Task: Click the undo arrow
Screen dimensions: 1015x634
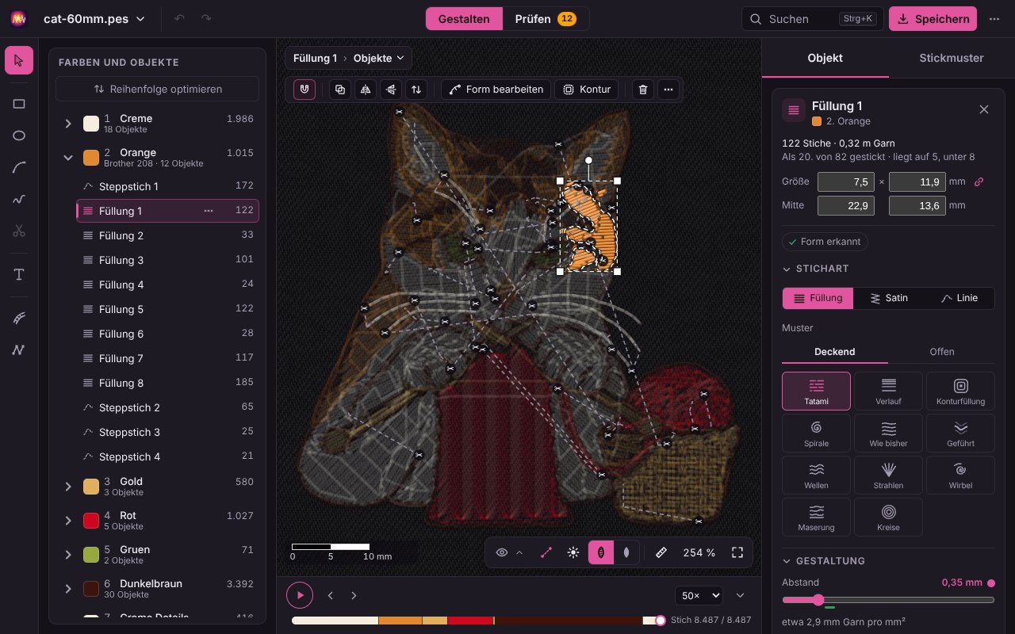Action: 180,19
